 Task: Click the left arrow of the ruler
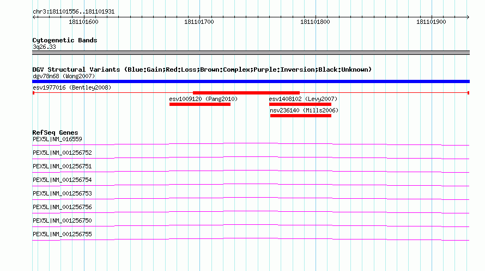coord(34,17)
